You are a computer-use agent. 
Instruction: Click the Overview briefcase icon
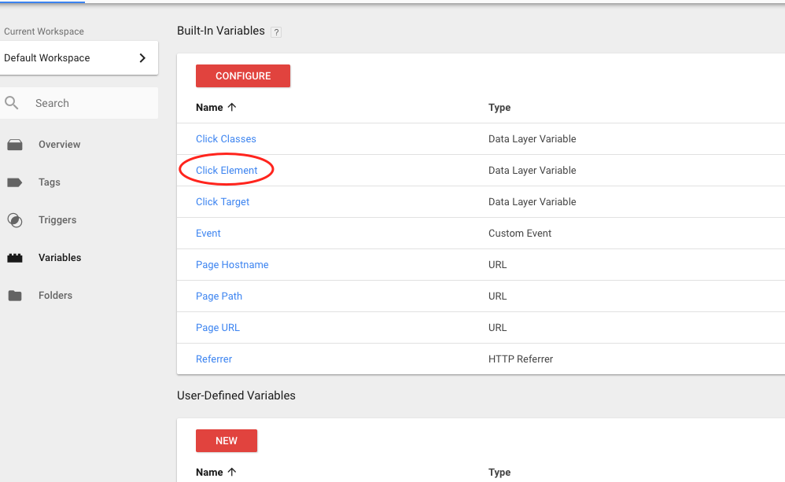(15, 145)
